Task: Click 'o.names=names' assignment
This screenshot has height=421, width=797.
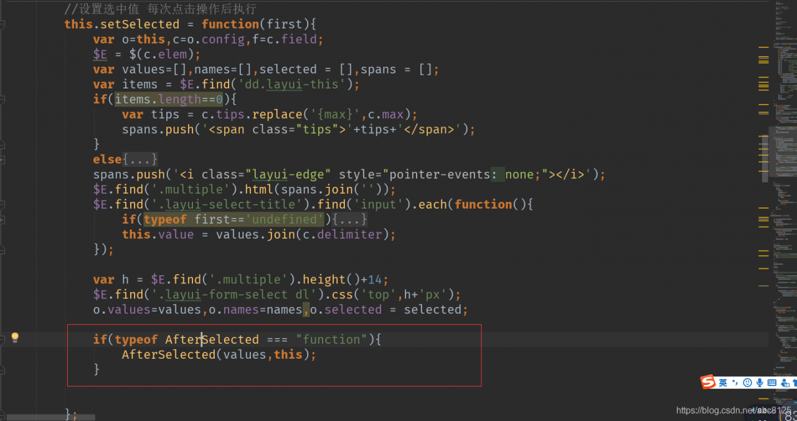Action: tap(256, 310)
